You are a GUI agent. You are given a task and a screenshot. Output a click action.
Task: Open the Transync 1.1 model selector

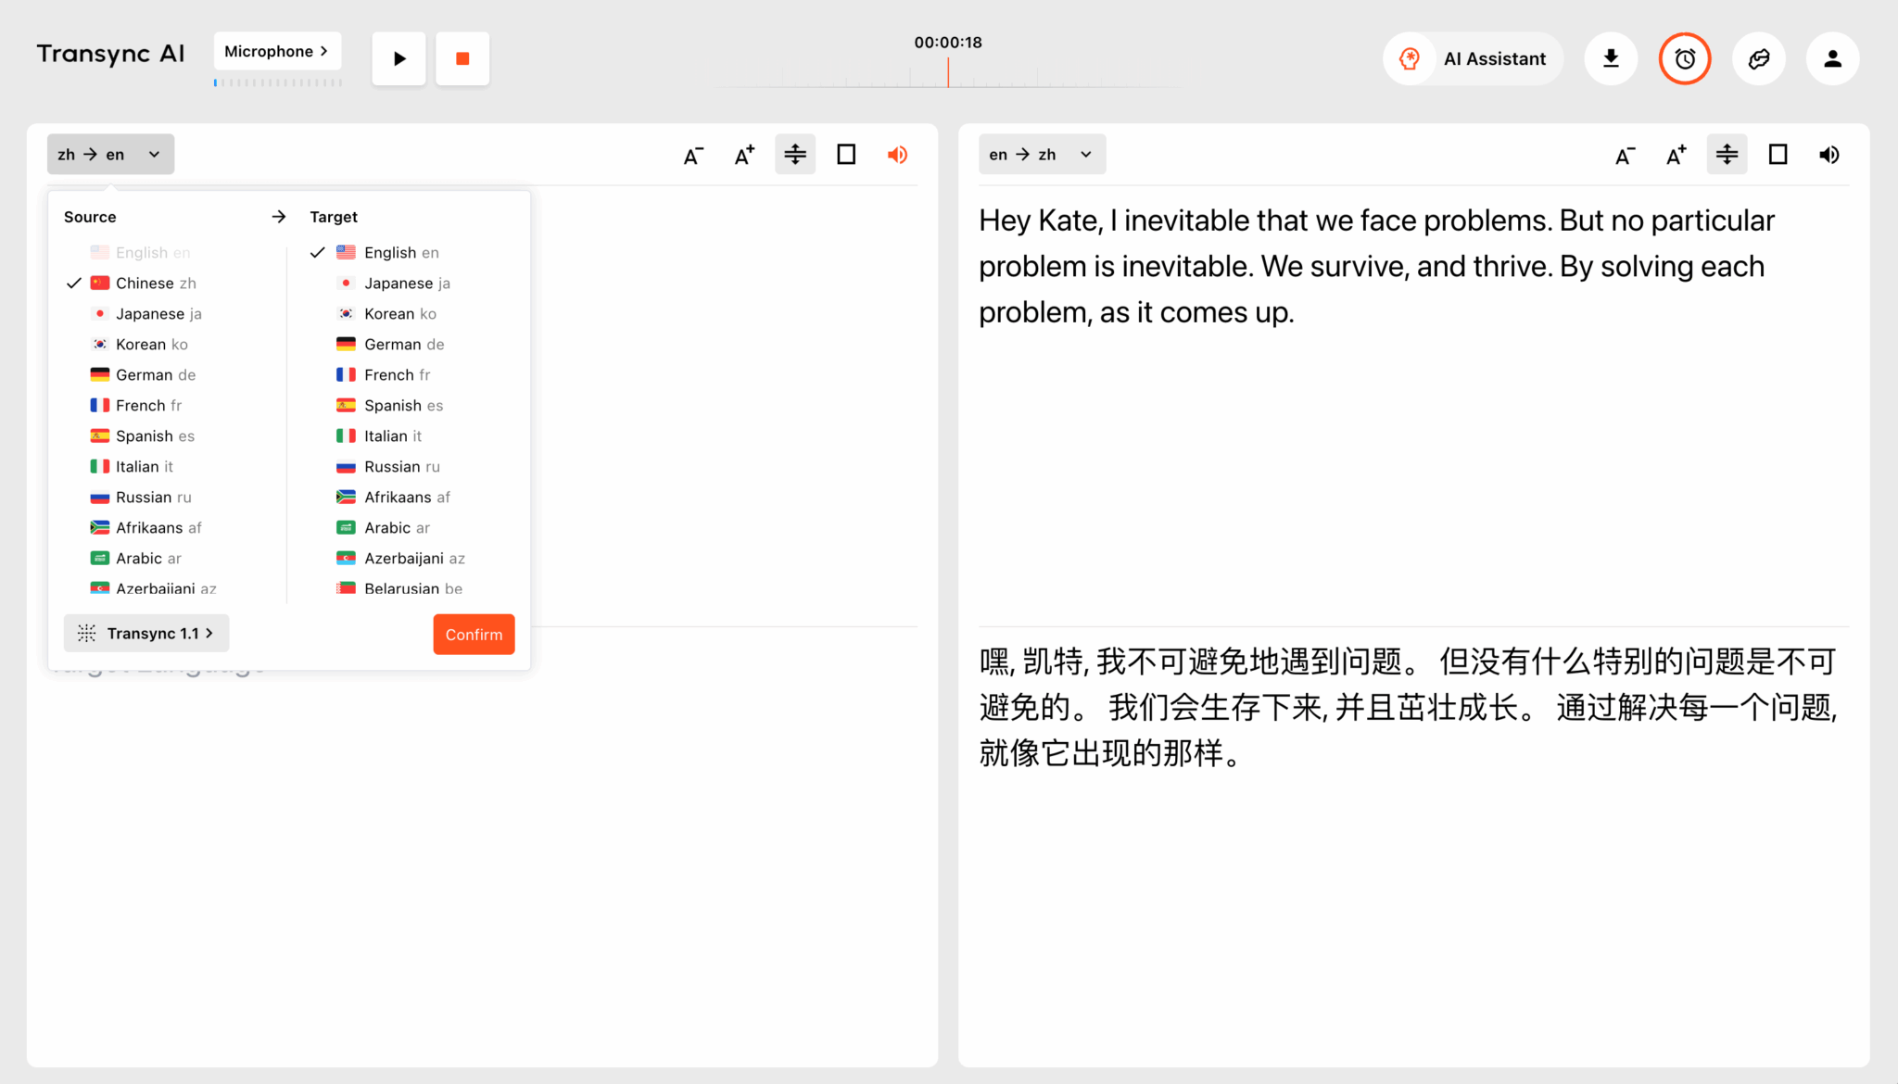click(x=146, y=634)
